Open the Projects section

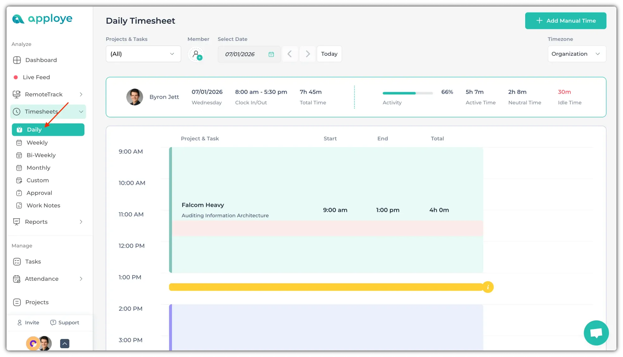pyautogui.click(x=37, y=302)
